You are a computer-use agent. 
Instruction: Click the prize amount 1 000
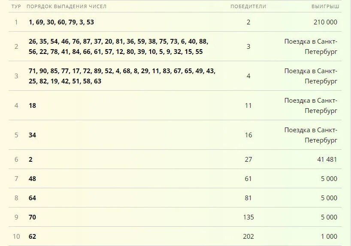[x=329, y=237]
